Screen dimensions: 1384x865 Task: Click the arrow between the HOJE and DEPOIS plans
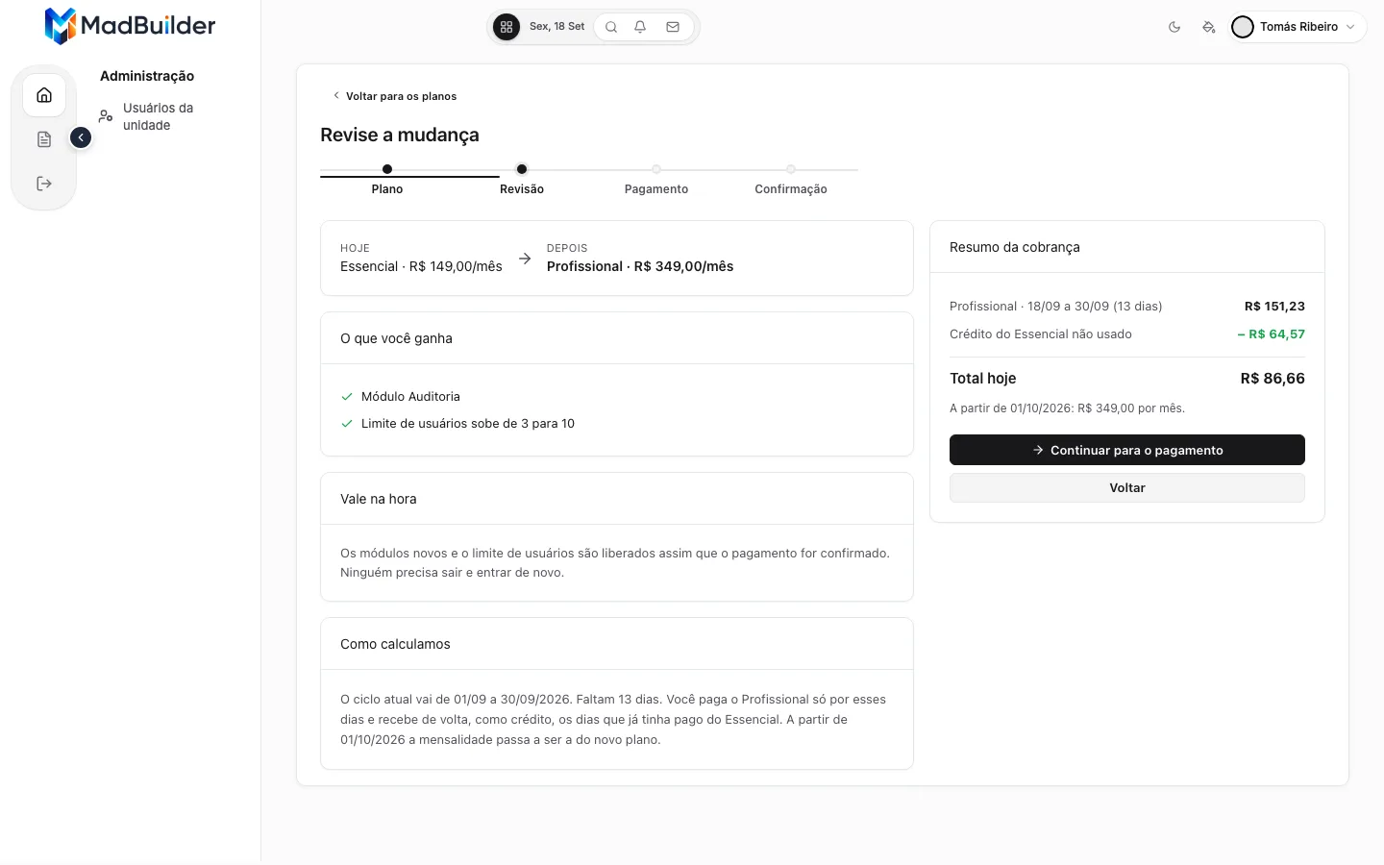tap(525, 259)
